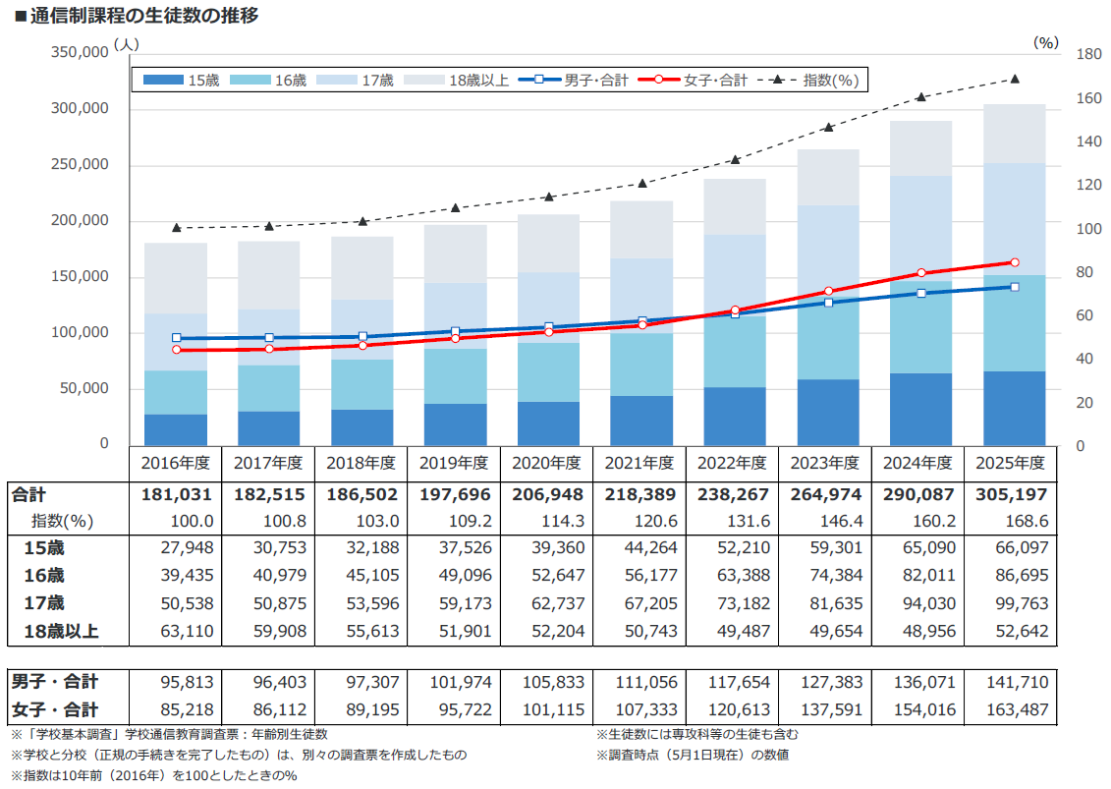The width and height of the screenshot is (1111, 789).
Task: Select the 女子 value 163,487
Action: tap(1018, 709)
